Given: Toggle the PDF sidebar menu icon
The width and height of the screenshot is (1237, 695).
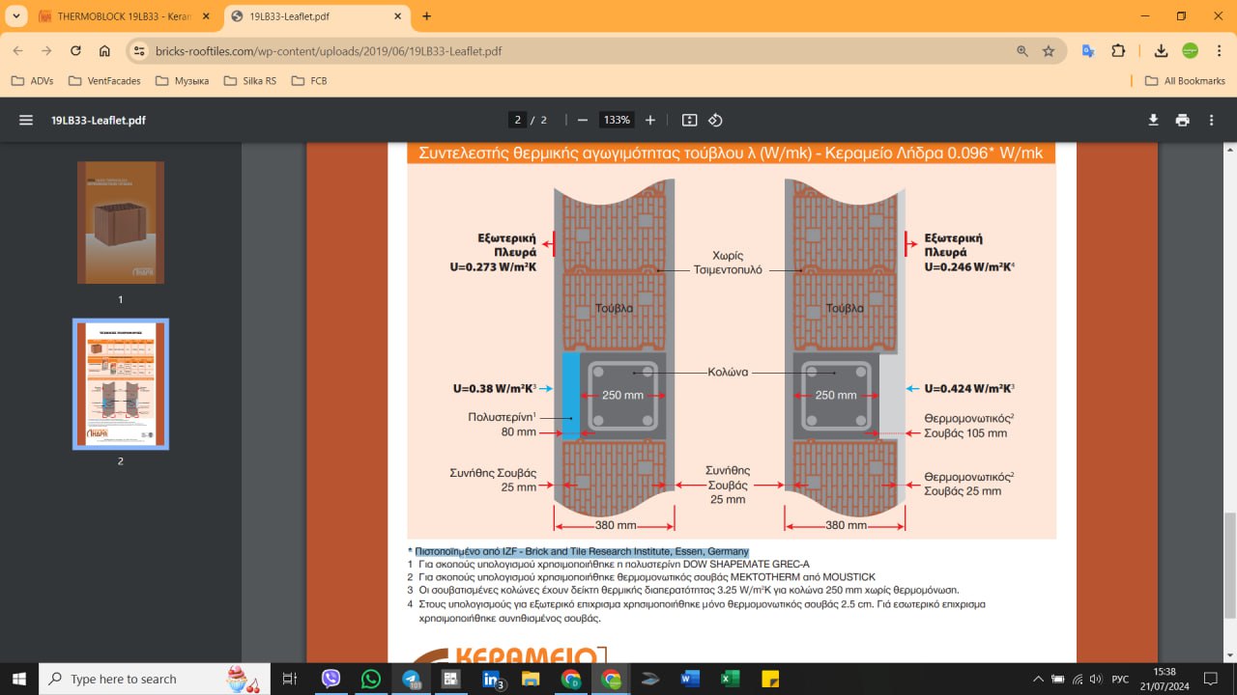Looking at the screenshot, I should click(x=26, y=120).
